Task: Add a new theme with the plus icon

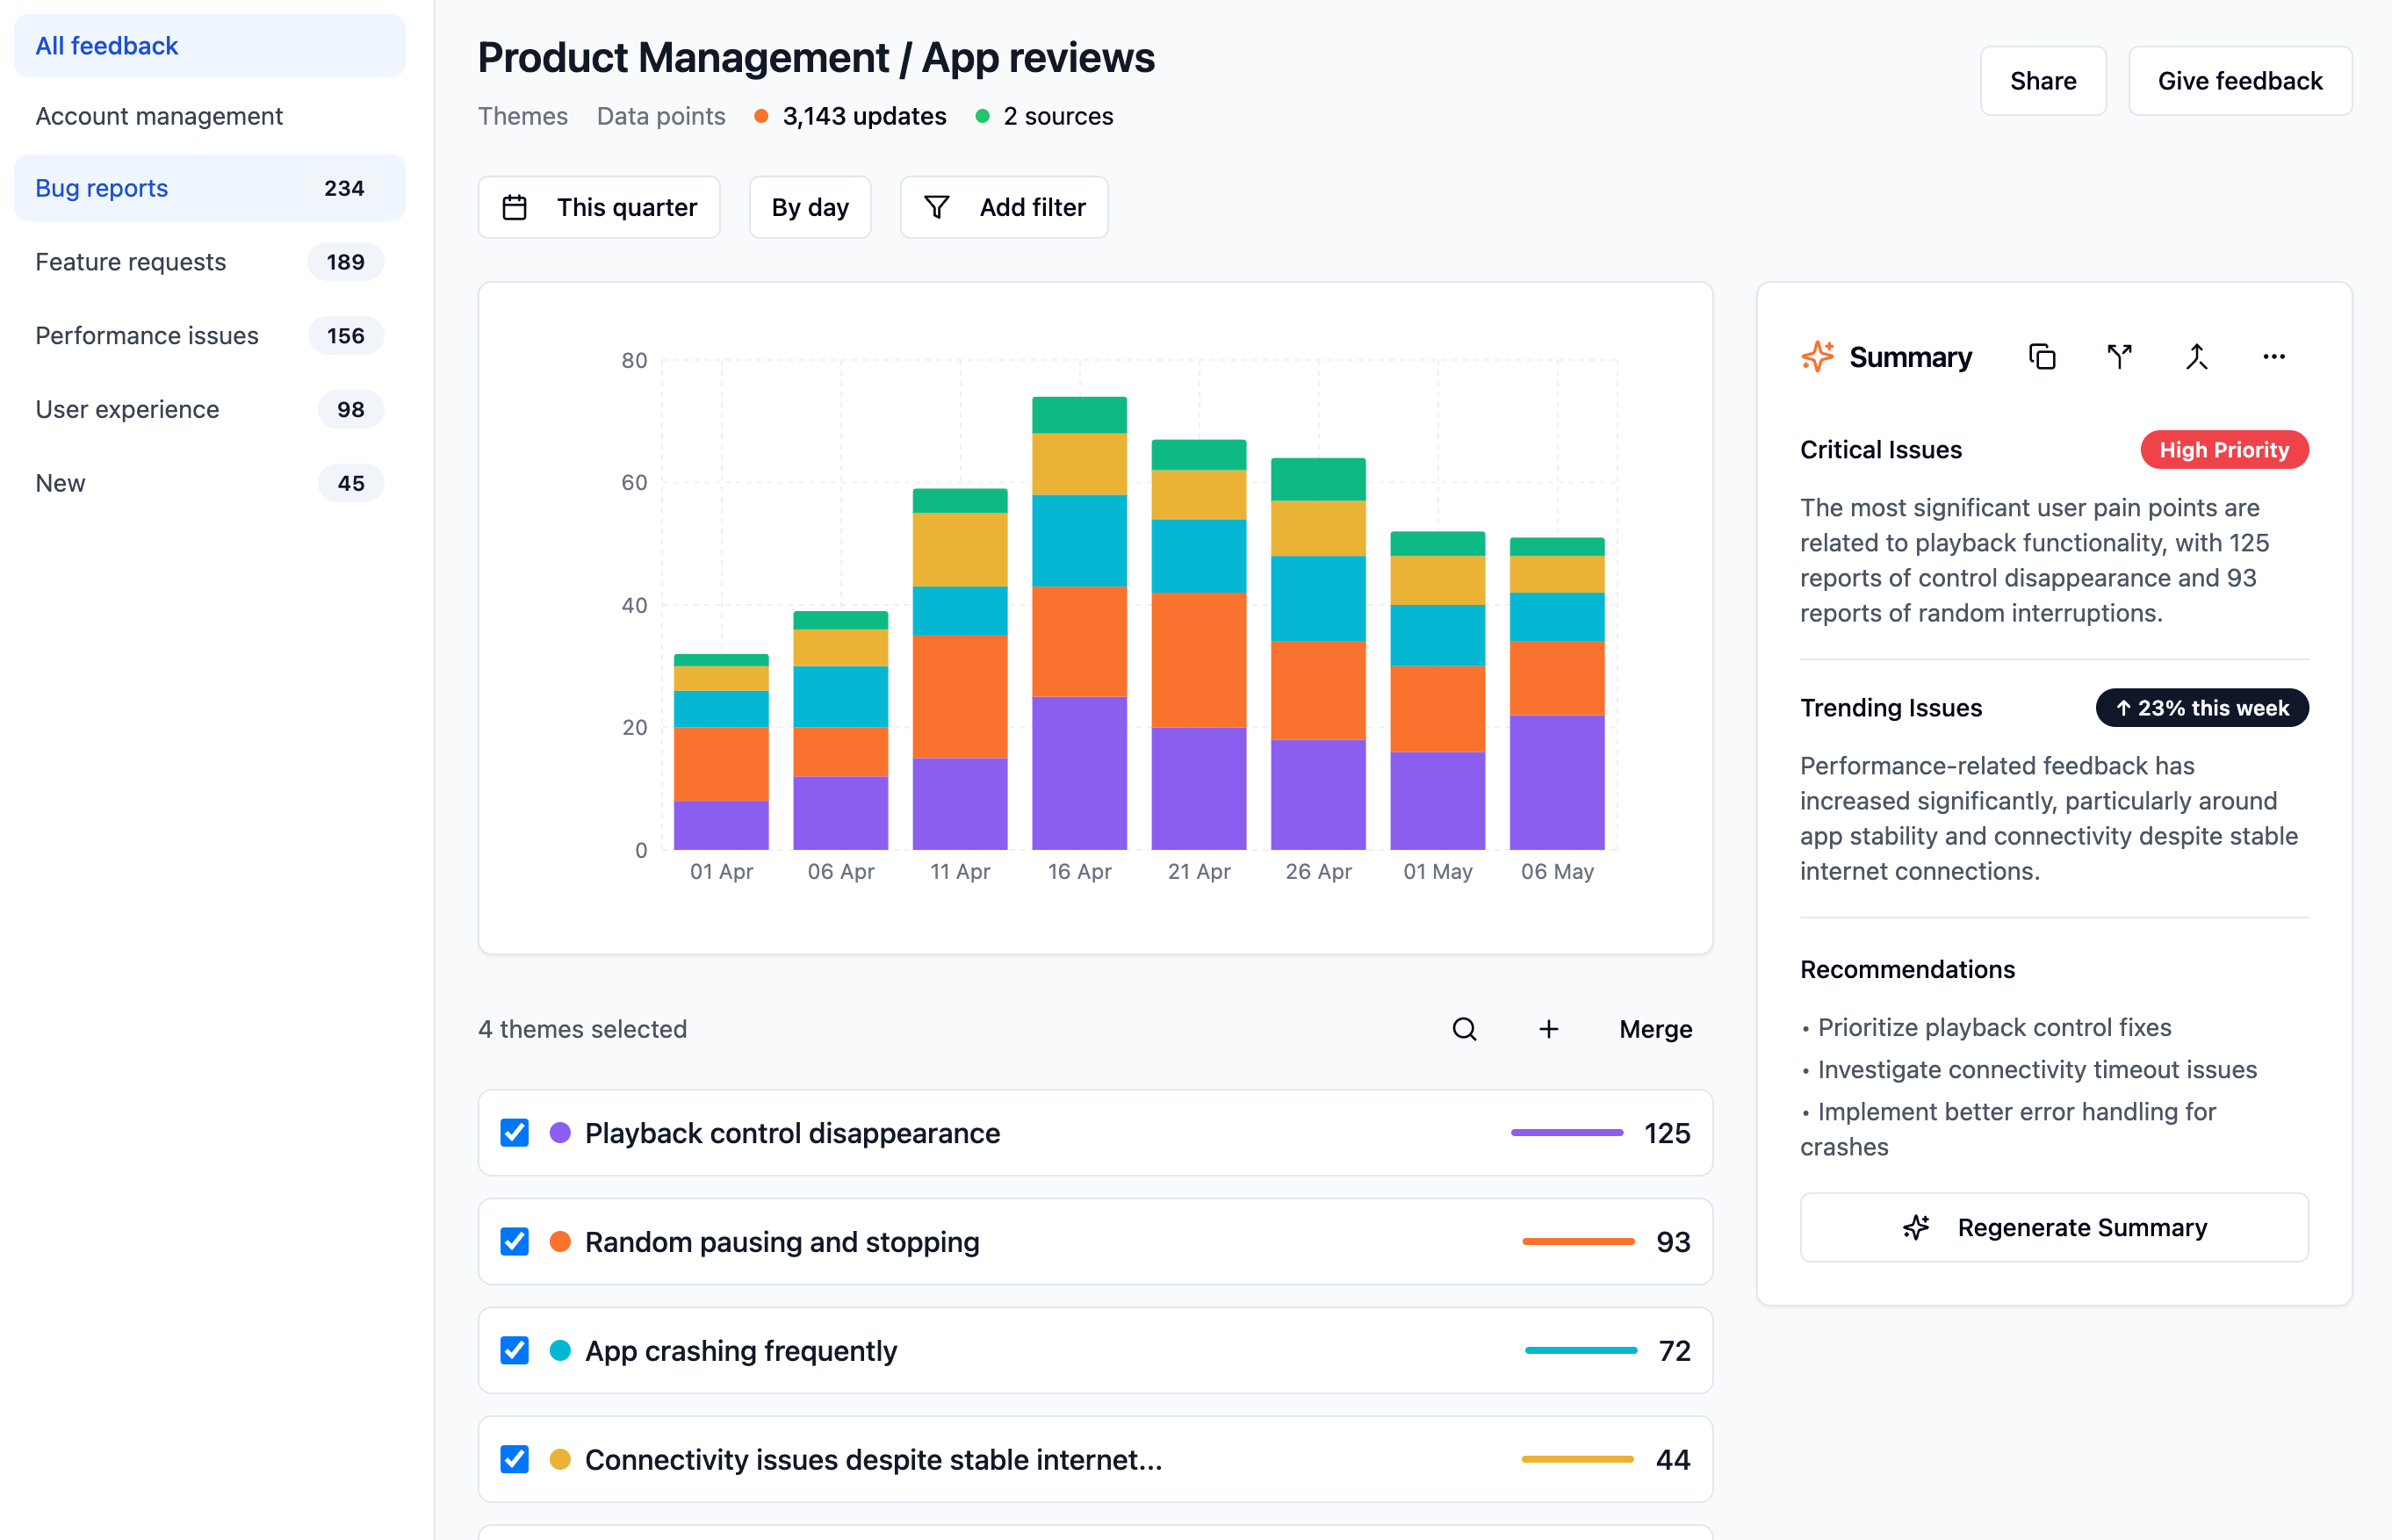Action: [x=1548, y=1028]
